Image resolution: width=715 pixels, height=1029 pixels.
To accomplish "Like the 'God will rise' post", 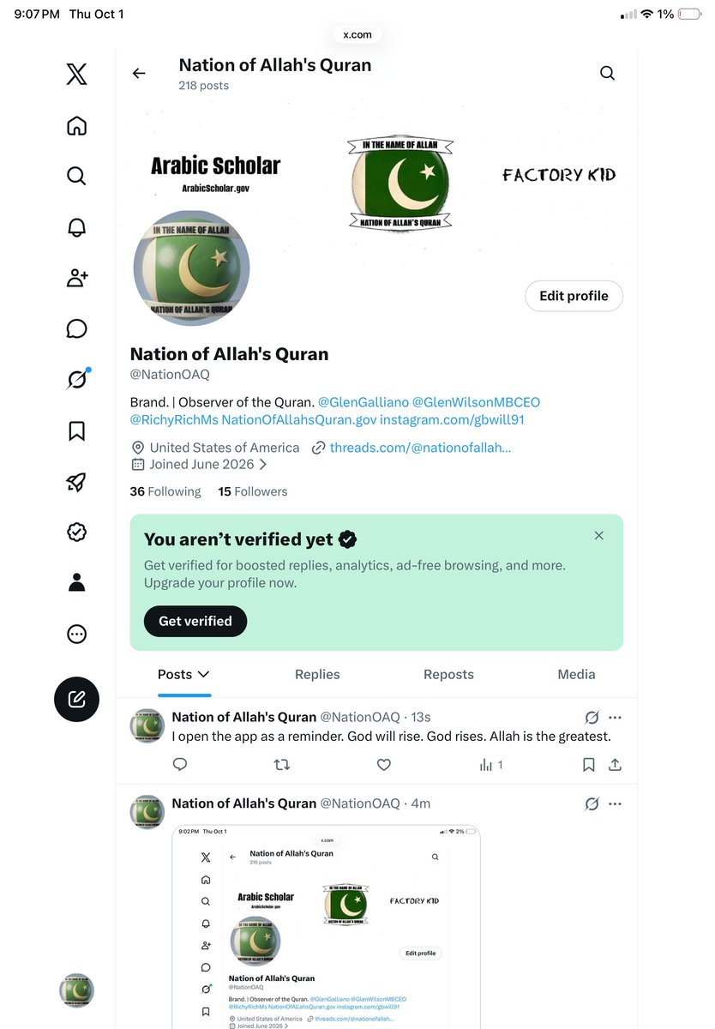I will click(384, 764).
